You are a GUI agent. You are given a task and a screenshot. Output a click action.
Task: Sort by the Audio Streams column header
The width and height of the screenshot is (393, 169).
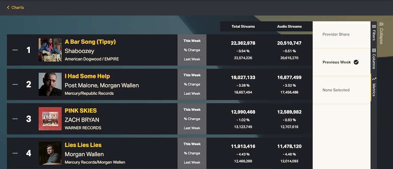[289, 27]
